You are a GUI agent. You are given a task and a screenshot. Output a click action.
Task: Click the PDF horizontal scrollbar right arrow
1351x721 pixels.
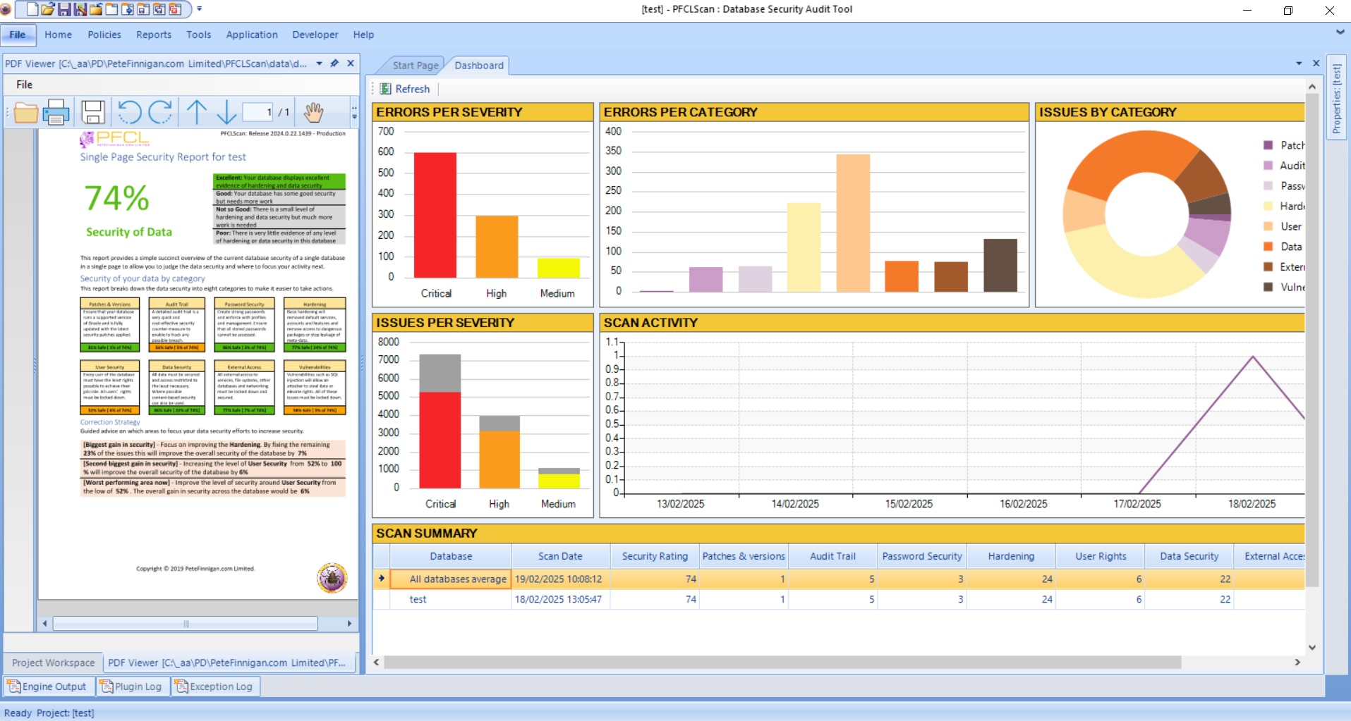point(349,624)
